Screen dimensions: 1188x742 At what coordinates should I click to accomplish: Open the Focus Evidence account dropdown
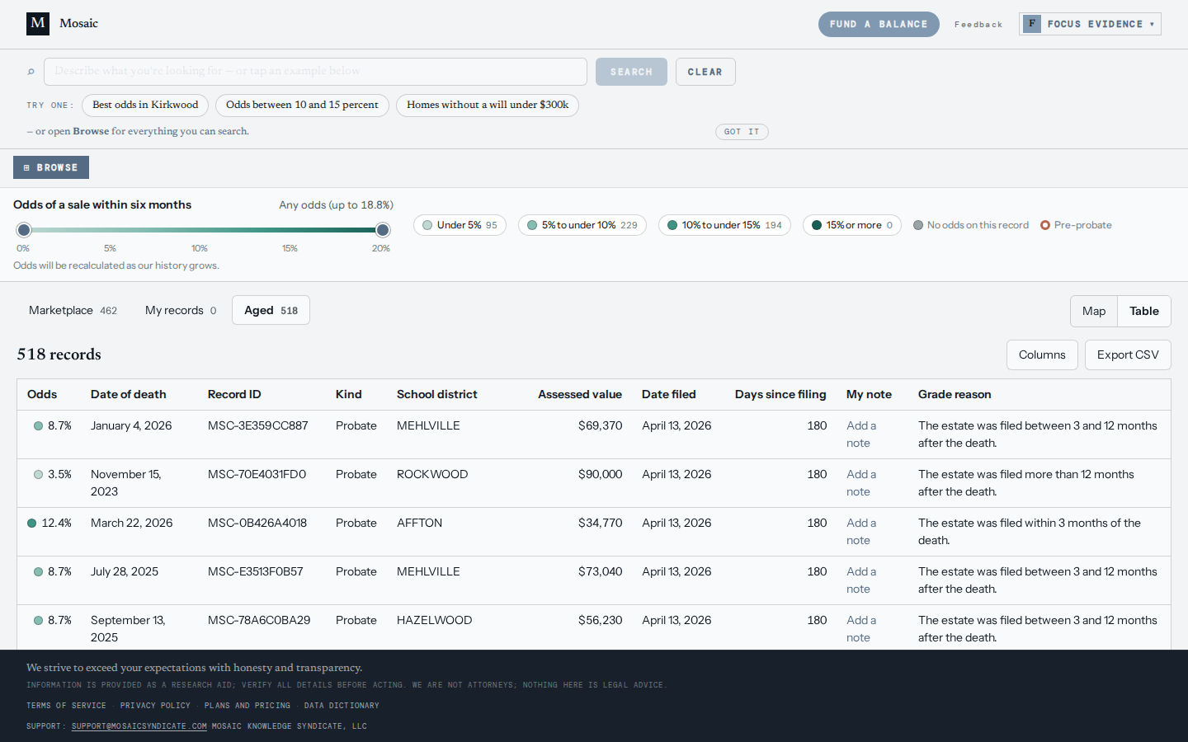tap(1090, 24)
